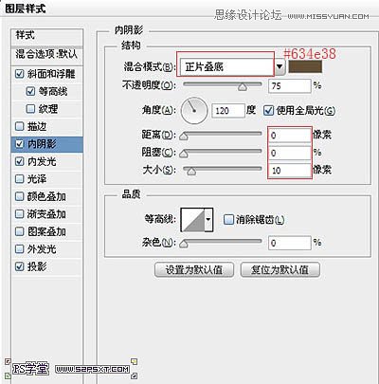Toggle the 内发光 checkbox
The height and width of the screenshot is (384, 379).
pyautogui.click(x=19, y=161)
